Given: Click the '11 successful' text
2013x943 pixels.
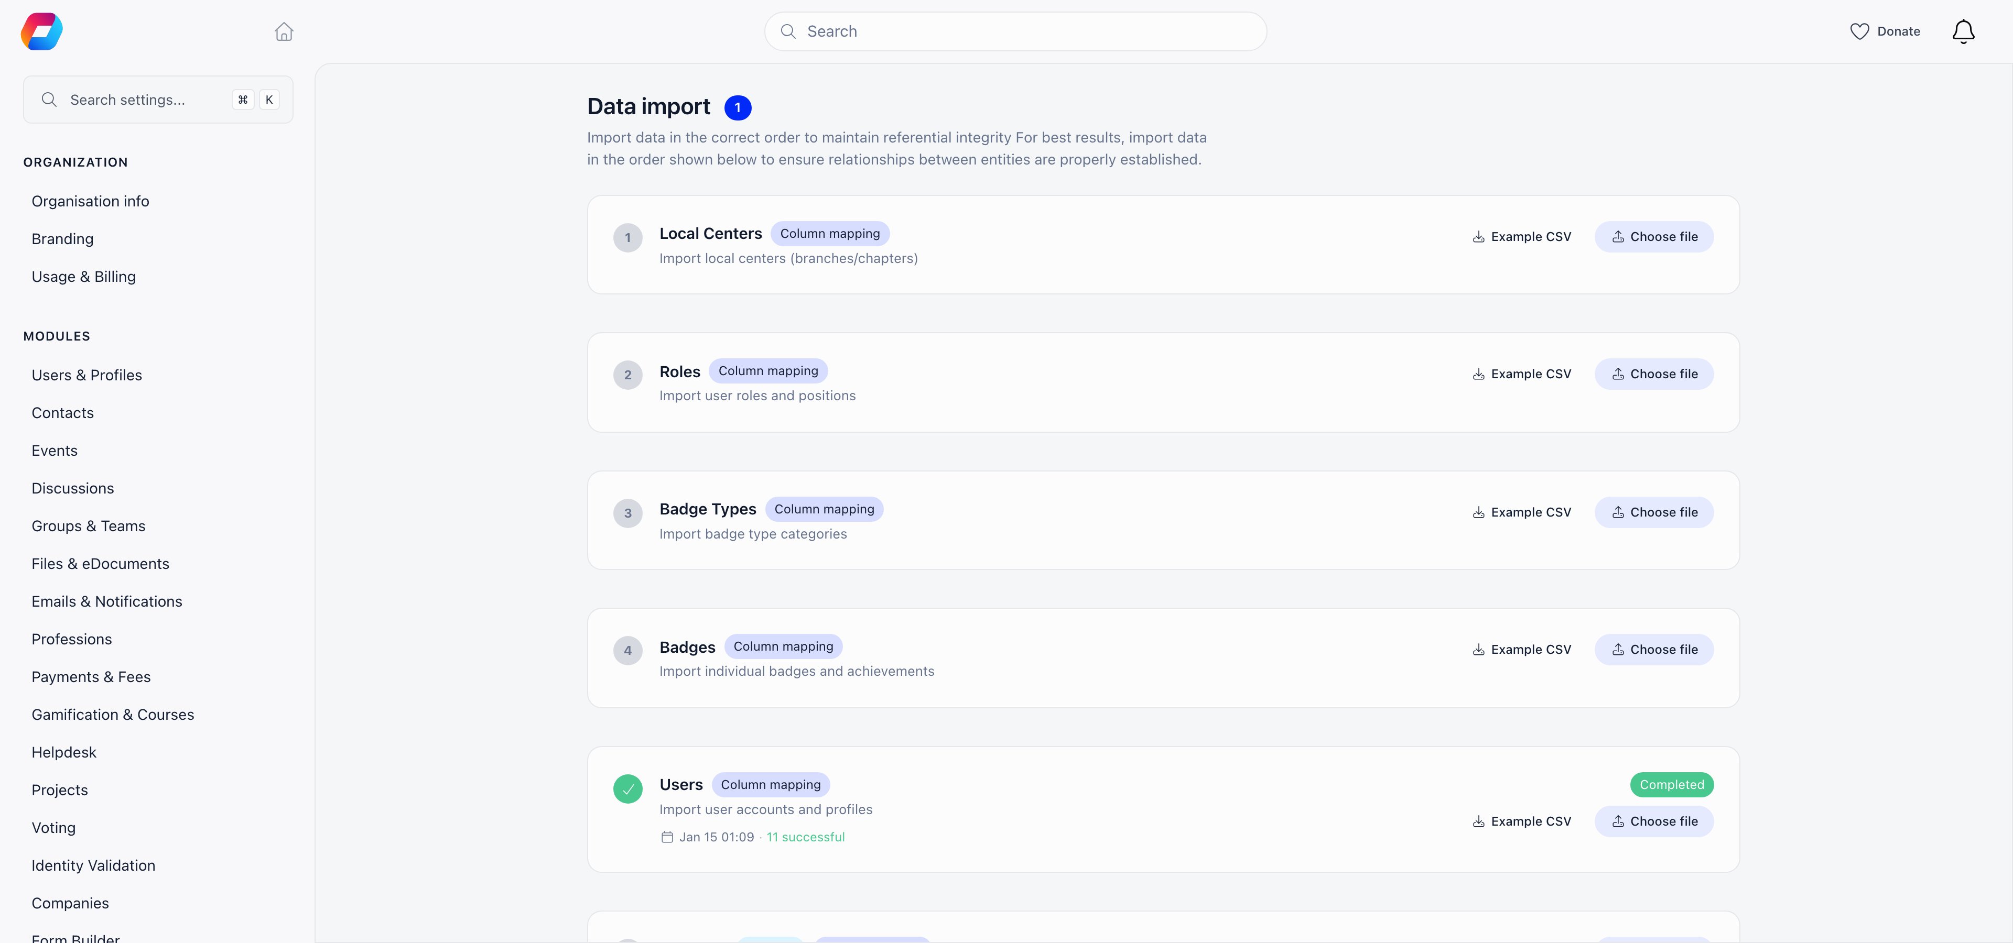Looking at the screenshot, I should pos(805,837).
